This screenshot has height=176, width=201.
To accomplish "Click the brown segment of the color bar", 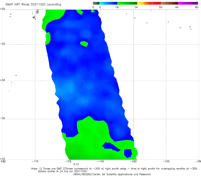I will (x=169, y=3).
